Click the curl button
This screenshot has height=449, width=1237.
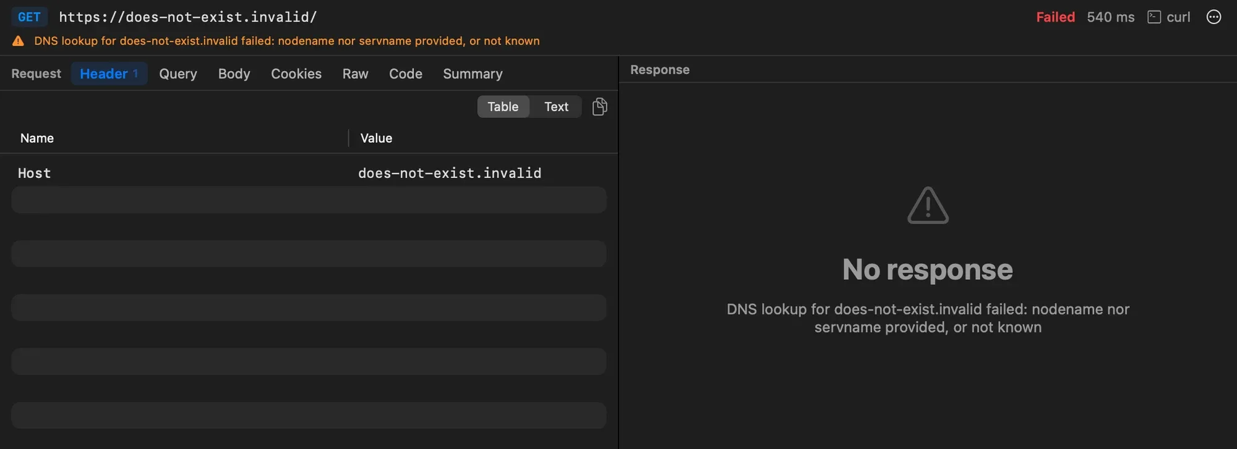(1169, 17)
